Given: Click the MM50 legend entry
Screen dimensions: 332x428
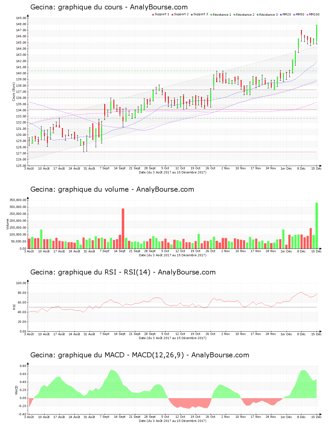Looking at the screenshot, I should point(299,14).
